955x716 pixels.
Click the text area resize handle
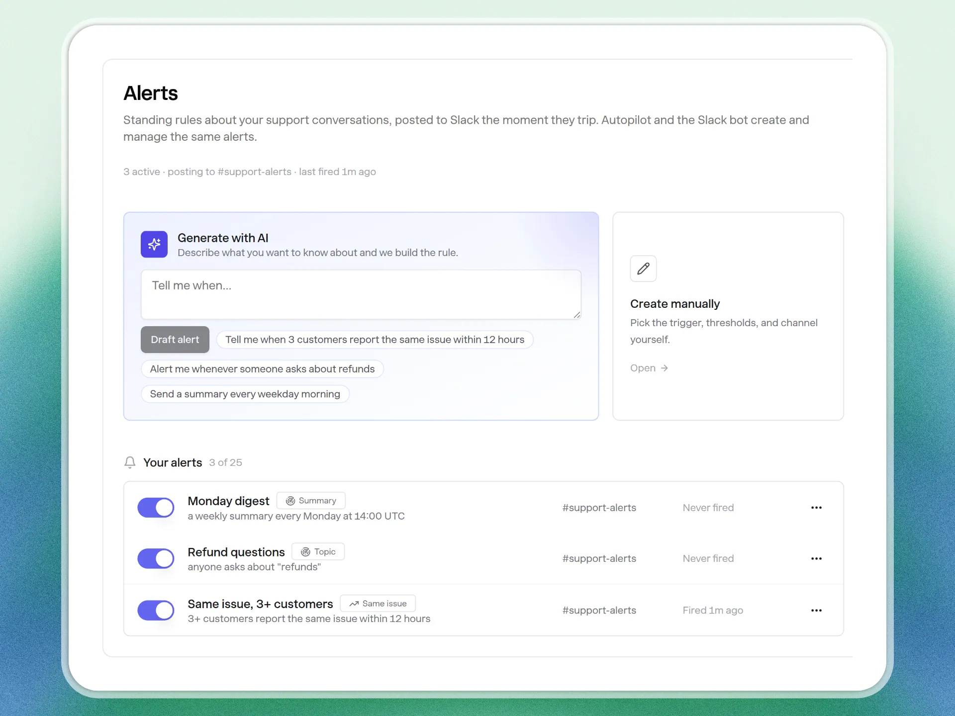pyautogui.click(x=576, y=315)
